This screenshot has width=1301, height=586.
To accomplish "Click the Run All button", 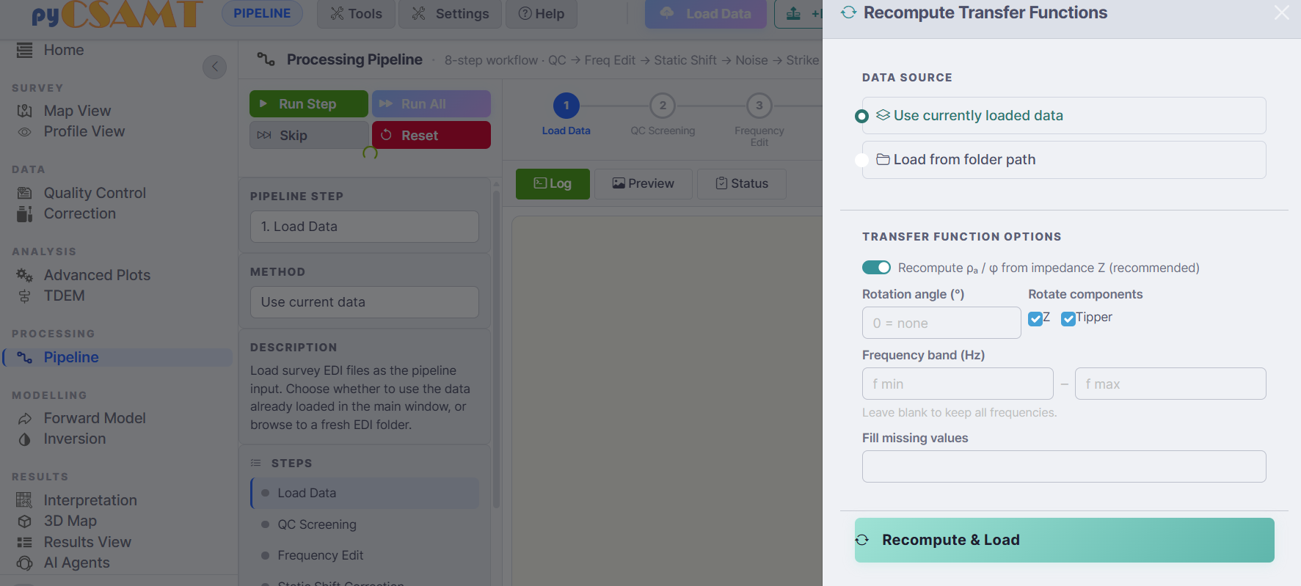I will pyautogui.click(x=431, y=103).
